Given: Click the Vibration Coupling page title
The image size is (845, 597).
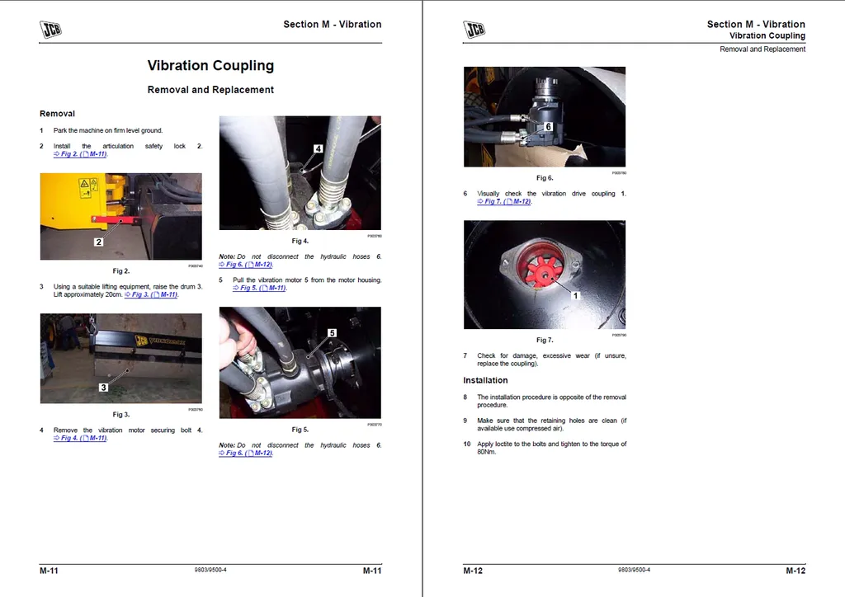Looking at the screenshot, I should tap(210, 66).
